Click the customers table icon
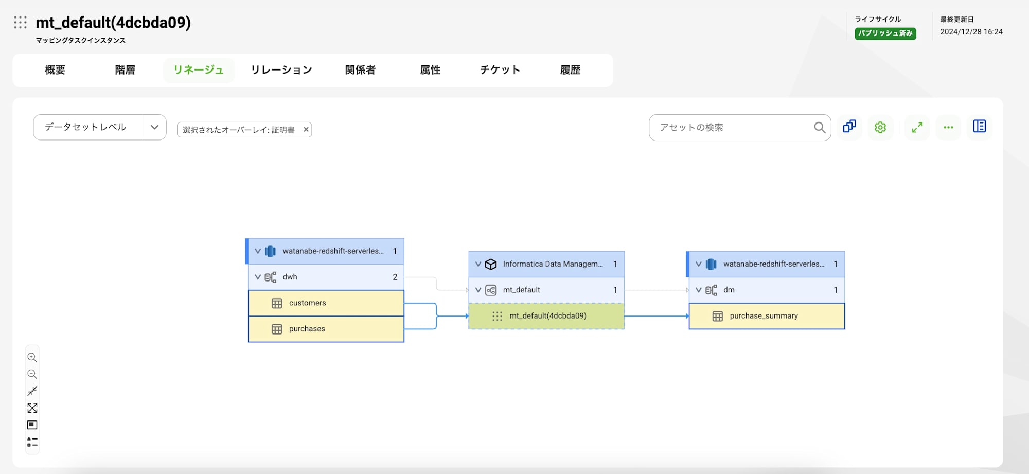This screenshot has height=474, width=1029. pos(277,303)
